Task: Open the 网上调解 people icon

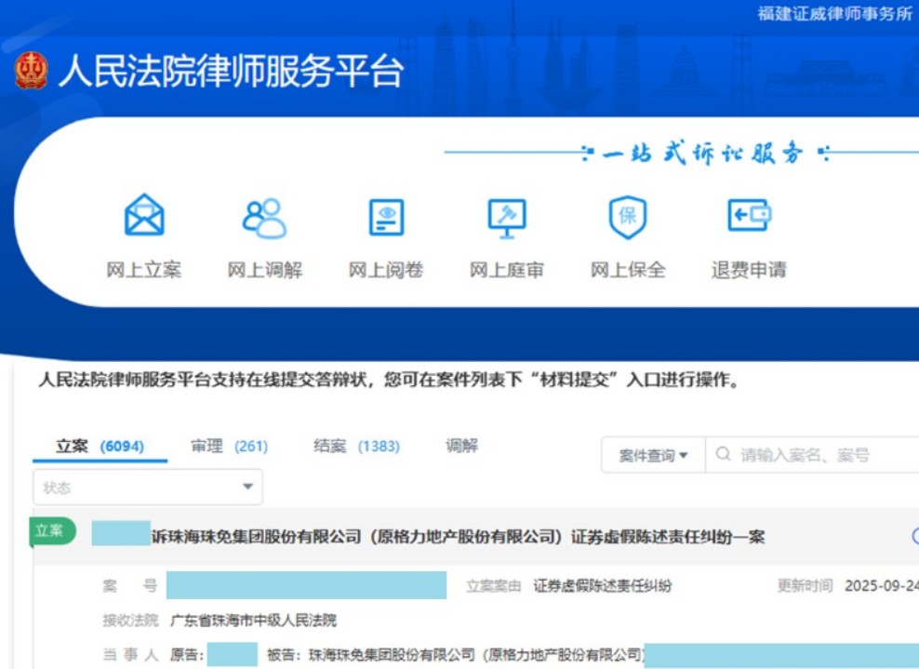Action: click(x=264, y=218)
